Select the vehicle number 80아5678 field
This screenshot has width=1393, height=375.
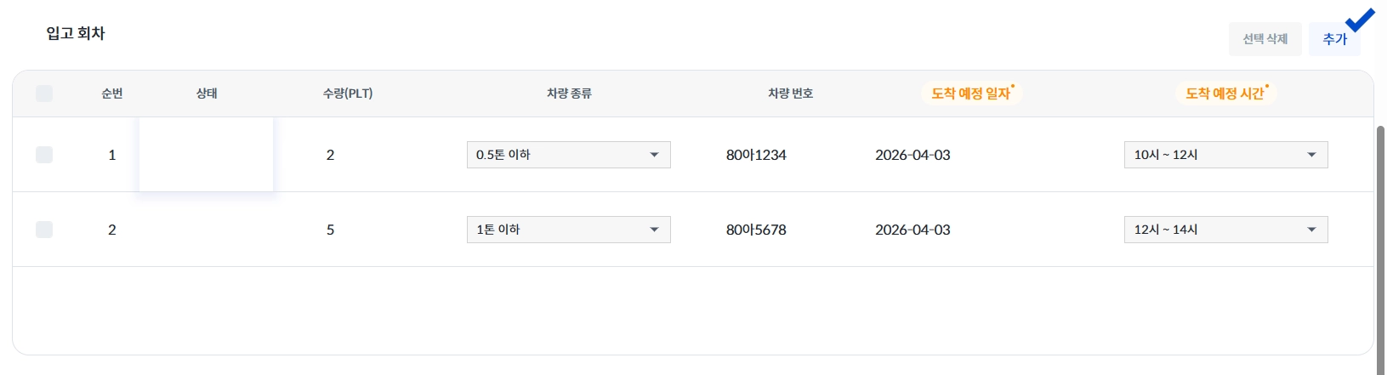pos(756,230)
